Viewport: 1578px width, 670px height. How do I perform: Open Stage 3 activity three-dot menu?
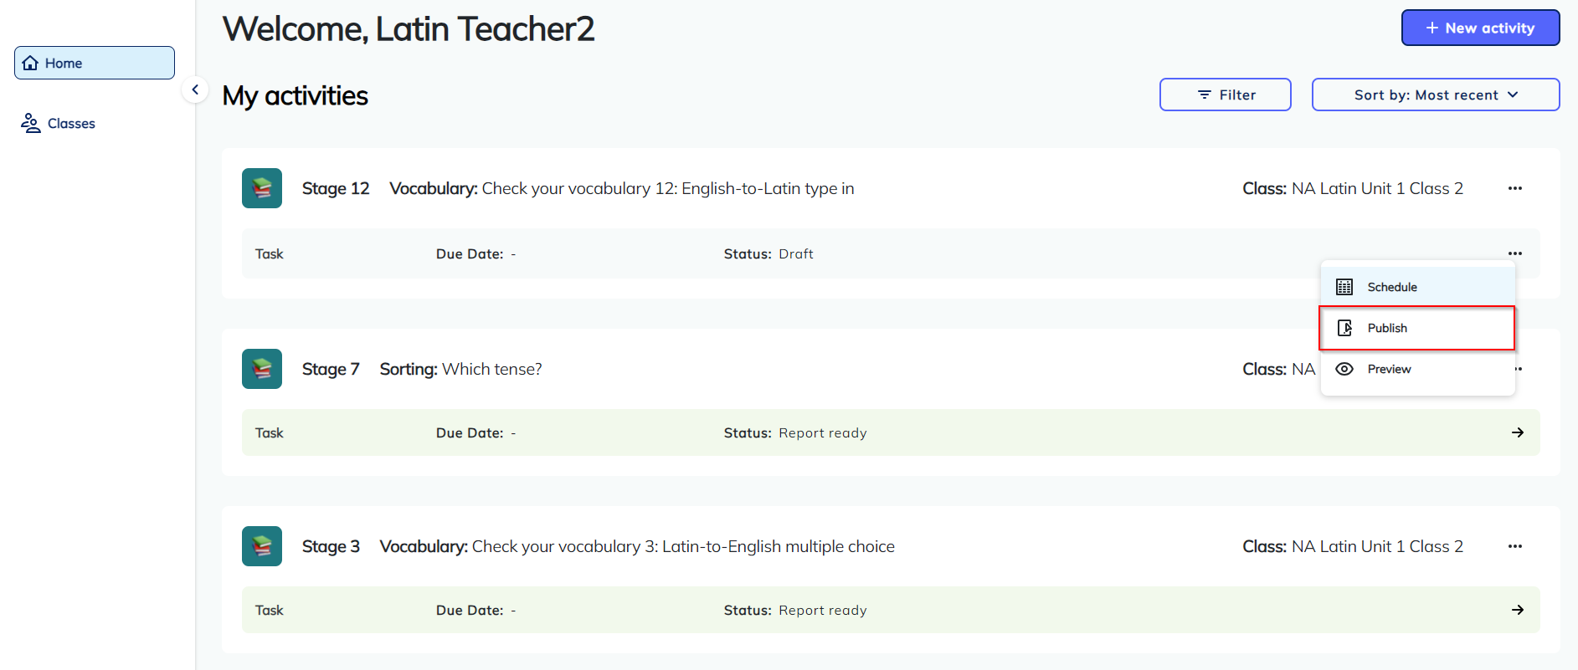coord(1514,546)
